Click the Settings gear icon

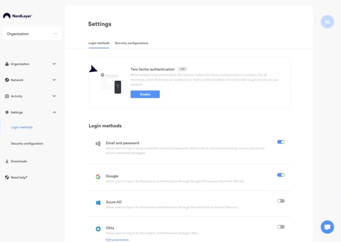coord(7,112)
